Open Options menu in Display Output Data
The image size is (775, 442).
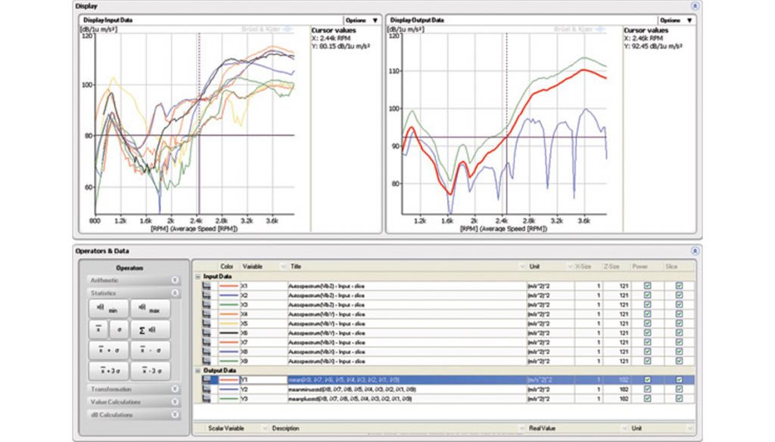(x=675, y=20)
